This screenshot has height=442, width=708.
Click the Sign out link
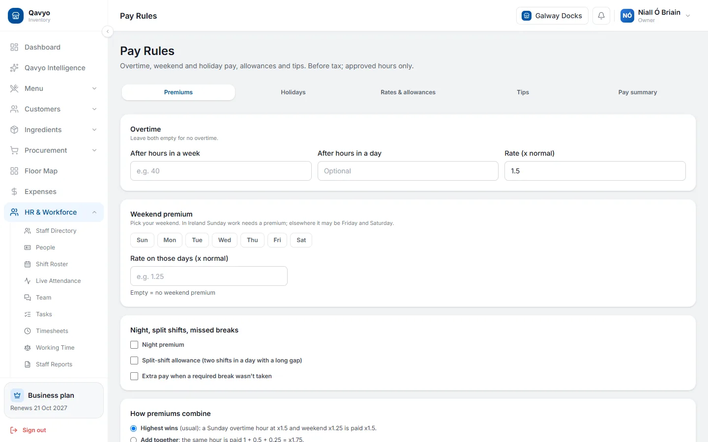pyautogui.click(x=29, y=430)
